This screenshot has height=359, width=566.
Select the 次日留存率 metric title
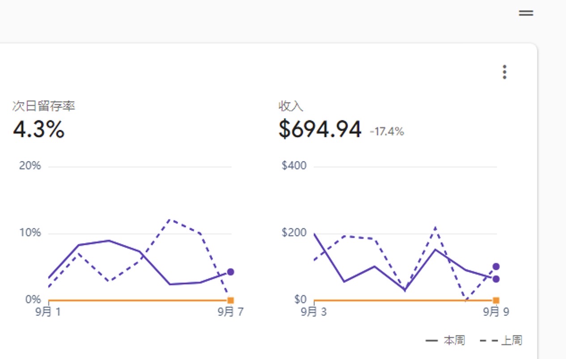[x=44, y=106]
